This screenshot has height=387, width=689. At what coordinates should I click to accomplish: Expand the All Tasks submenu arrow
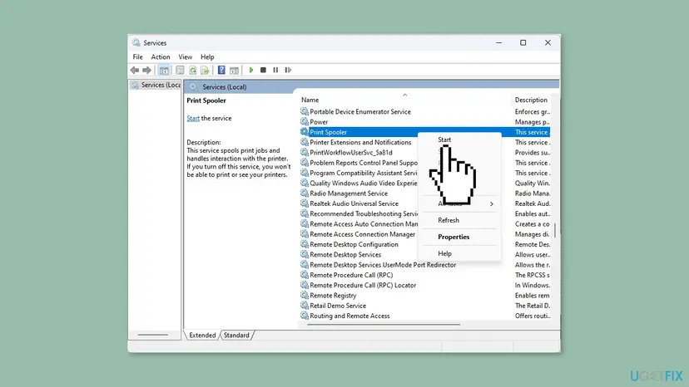(x=491, y=203)
